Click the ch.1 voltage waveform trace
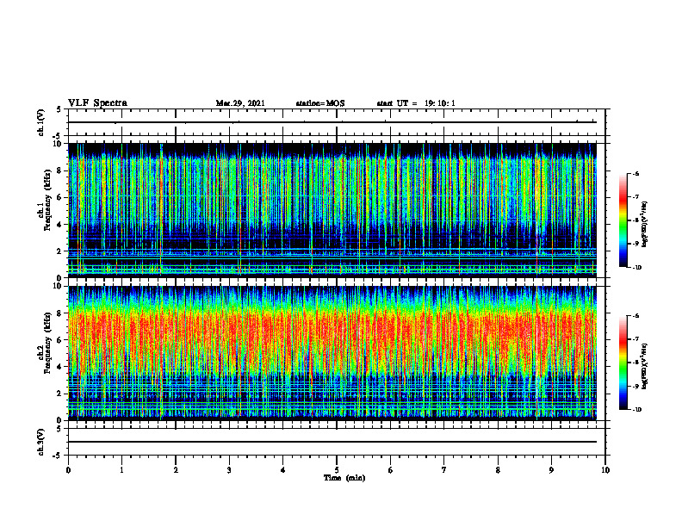The width and height of the screenshot is (682, 527). tap(332, 122)
